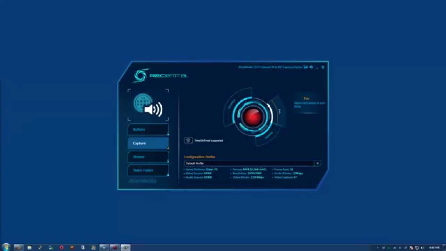
Task: Click the TimeShift shield icon
Action: (x=189, y=140)
